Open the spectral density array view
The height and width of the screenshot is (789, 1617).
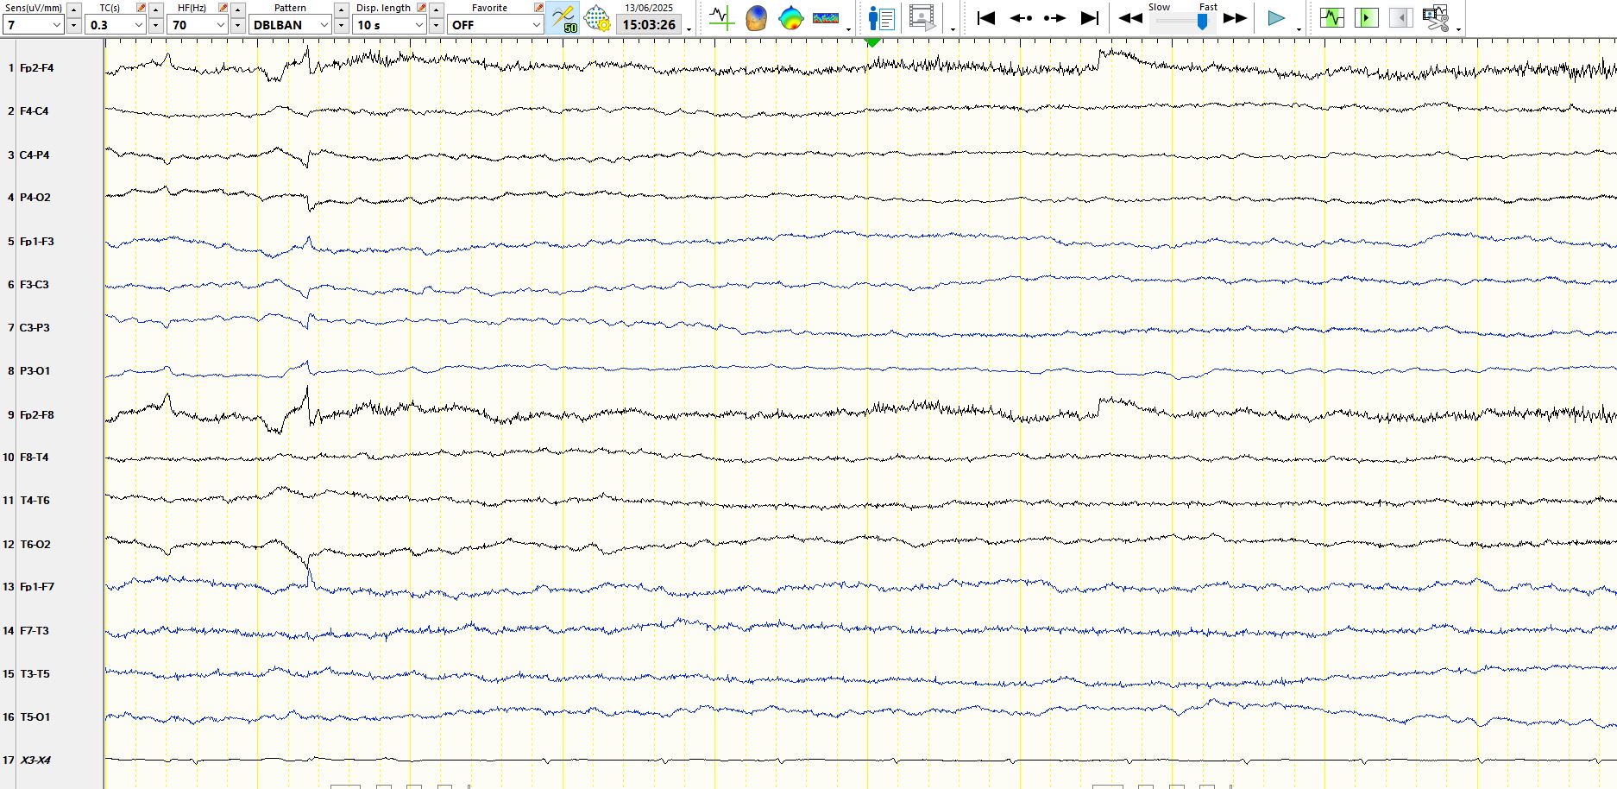(x=826, y=18)
